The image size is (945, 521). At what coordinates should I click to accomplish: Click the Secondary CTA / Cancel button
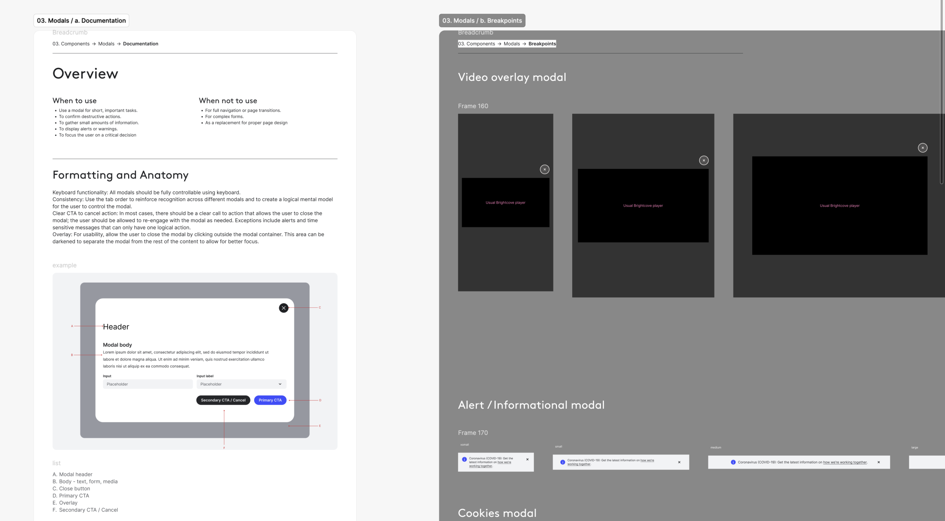click(x=223, y=400)
